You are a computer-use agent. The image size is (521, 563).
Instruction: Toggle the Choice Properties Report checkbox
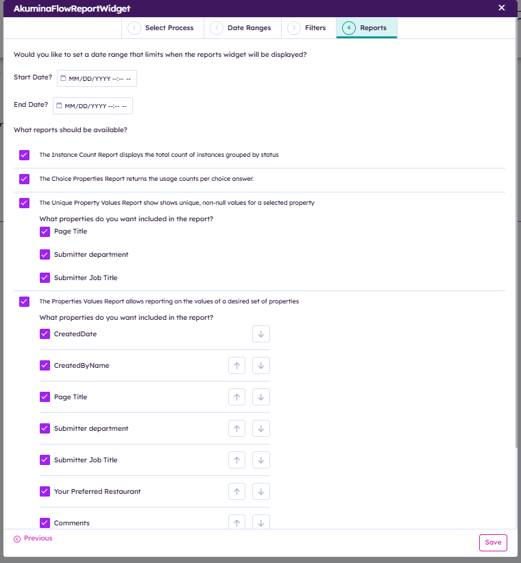click(25, 179)
